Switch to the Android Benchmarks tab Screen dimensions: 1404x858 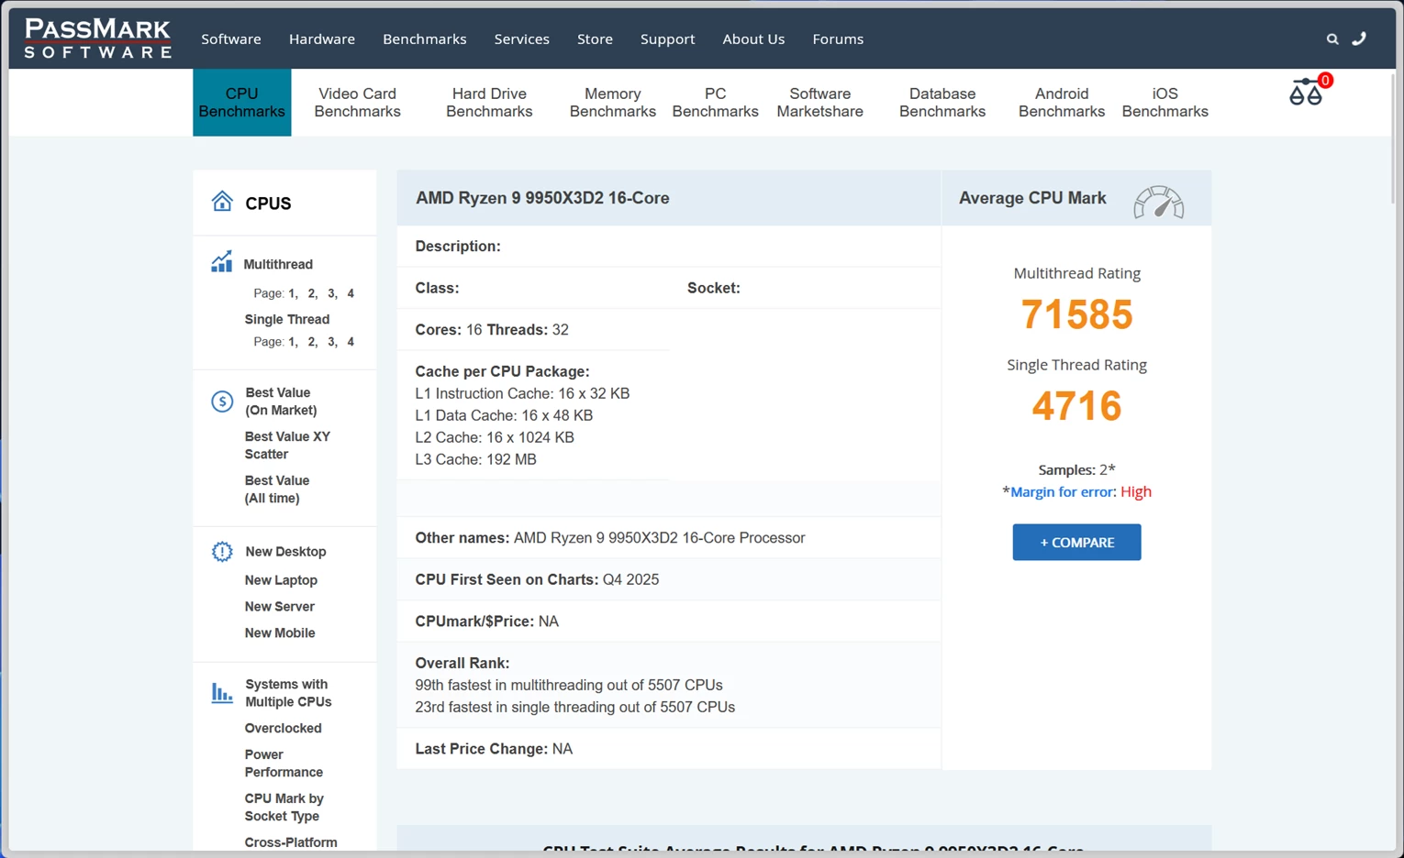tap(1061, 103)
